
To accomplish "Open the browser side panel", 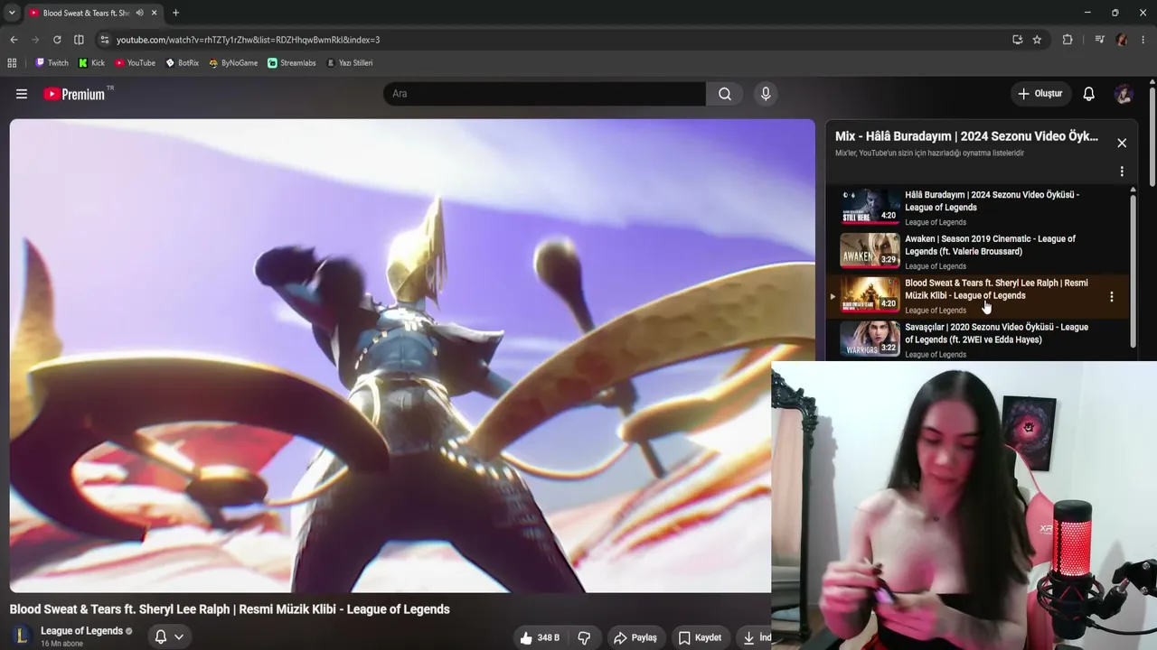I will [x=79, y=40].
